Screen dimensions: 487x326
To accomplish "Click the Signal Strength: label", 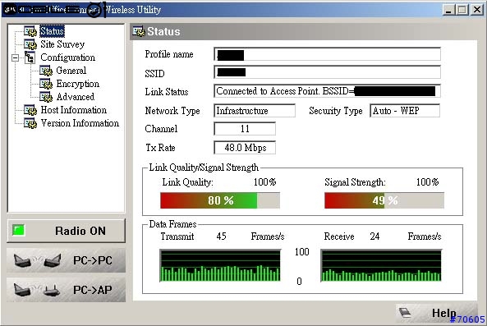I will point(355,182).
